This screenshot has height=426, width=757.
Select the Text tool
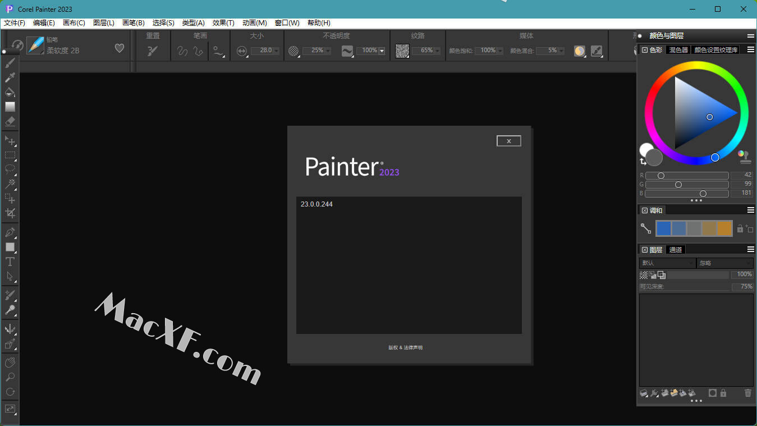coord(10,262)
